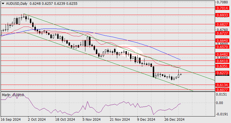The width and height of the screenshot is (231, 123).
Task: Click the triangle arrow next to AUDUSD,Daily
Action: [x=3, y=4]
